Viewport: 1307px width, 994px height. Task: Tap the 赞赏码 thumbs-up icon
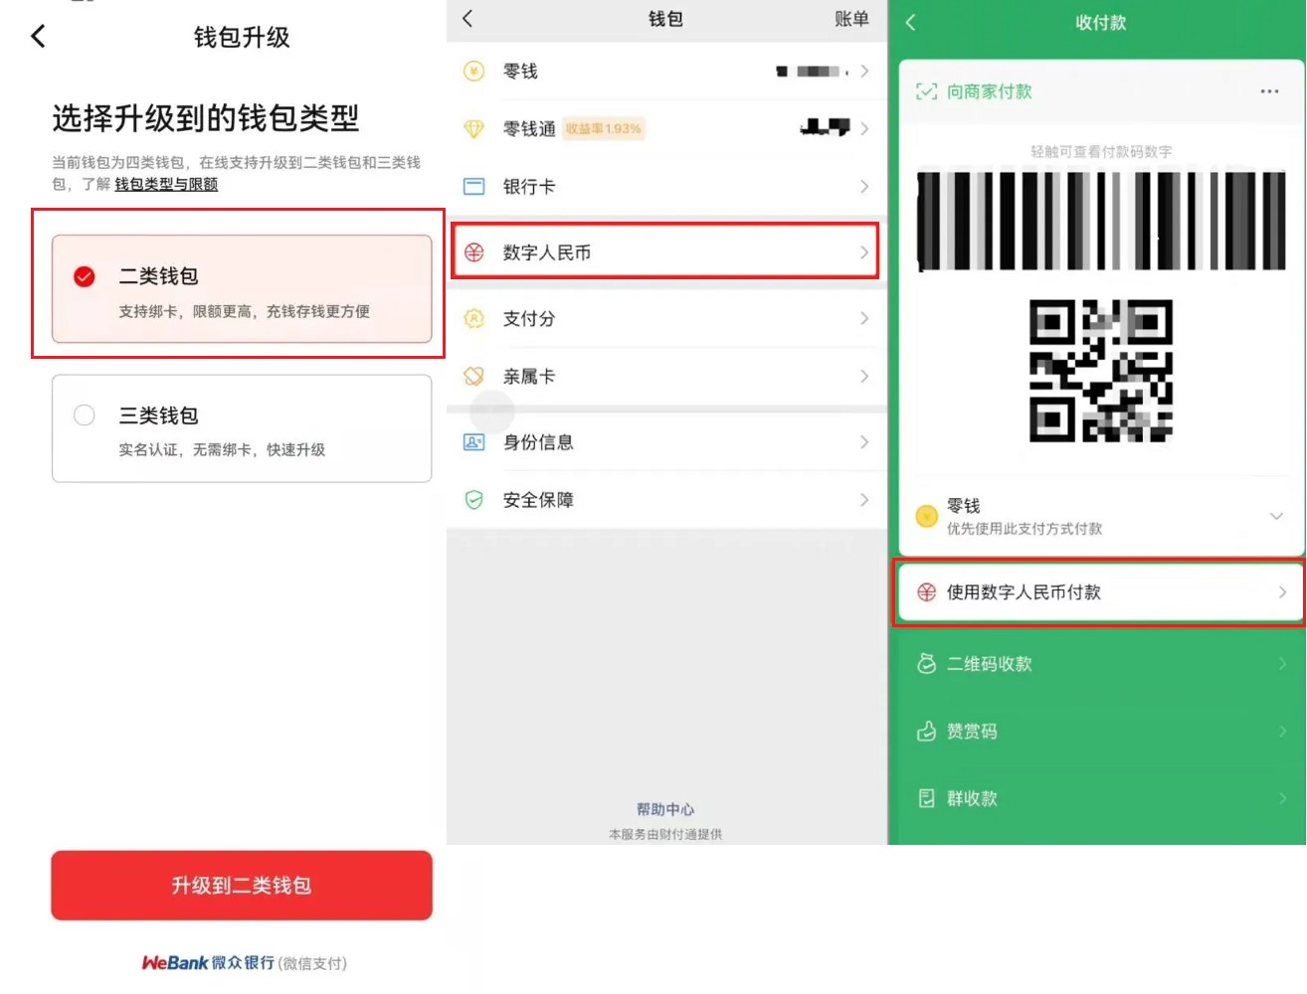926,732
